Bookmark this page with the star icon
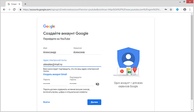 point(171,9)
